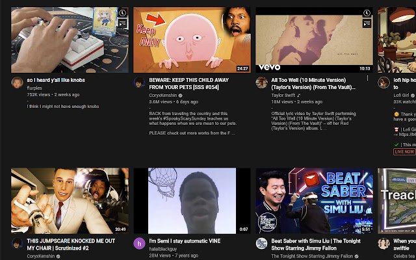Open JUMPSCARE Scrutinized video thumbnail
The width and height of the screenshot is (416, 260).
point(70,201)
